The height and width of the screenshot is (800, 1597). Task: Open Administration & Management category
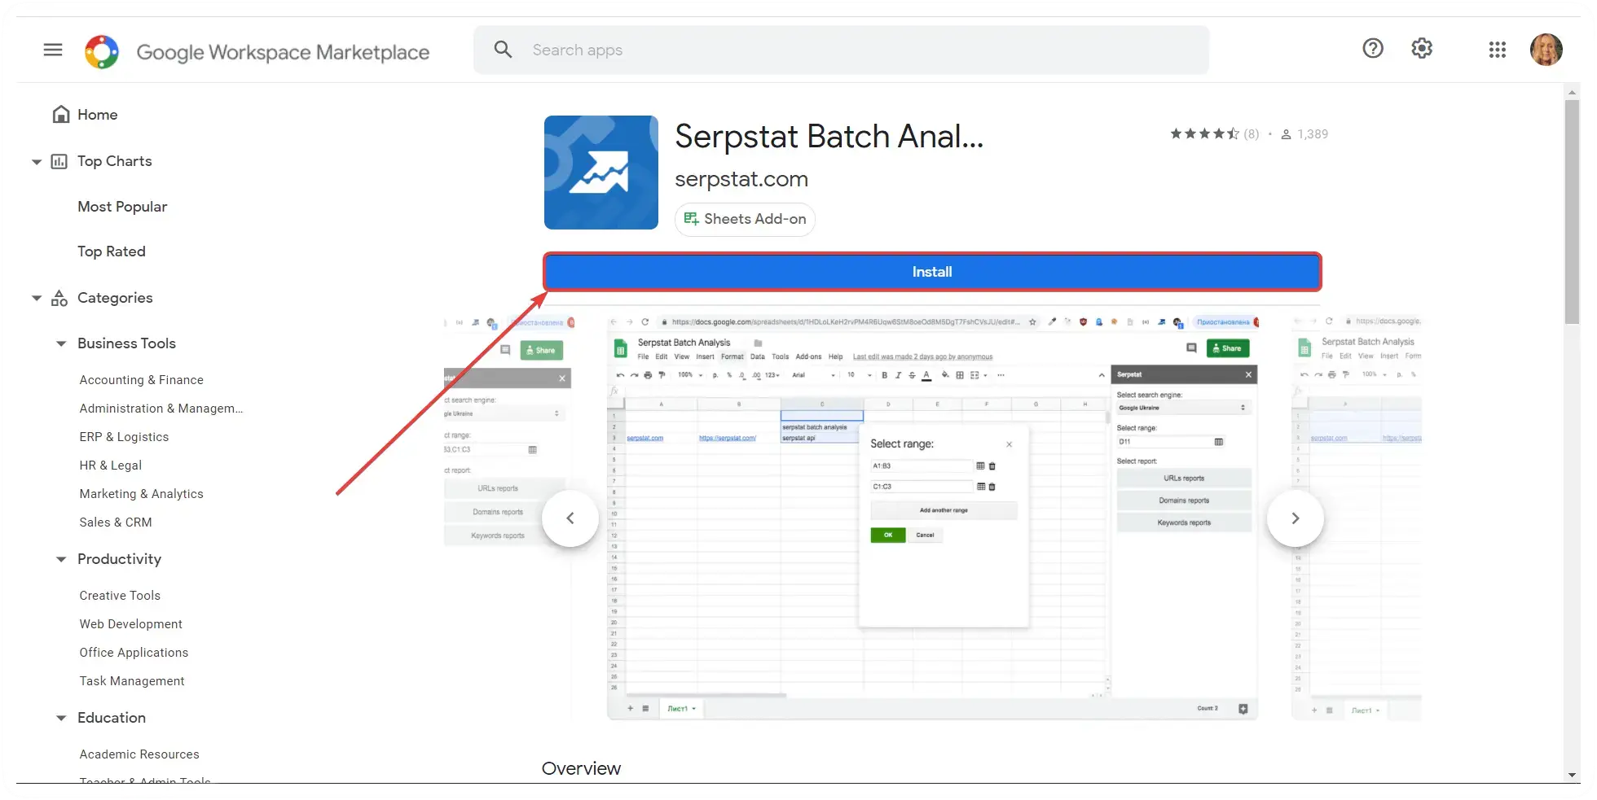click(x=161, y=409)
